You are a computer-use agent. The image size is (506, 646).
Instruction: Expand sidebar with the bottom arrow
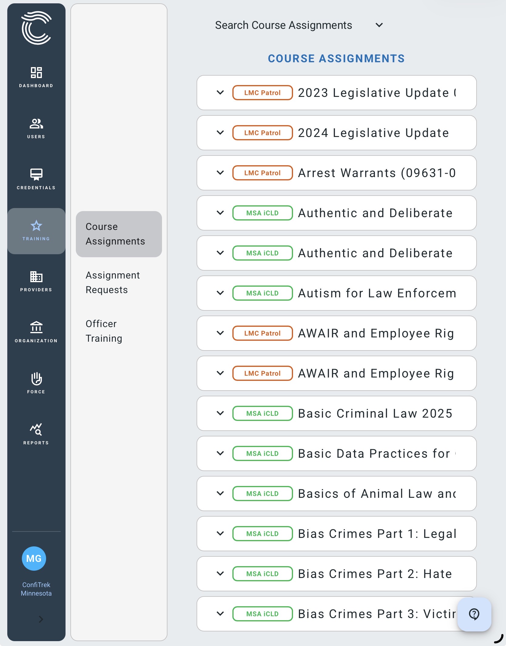pyautogui.click(x=41, y=619)
